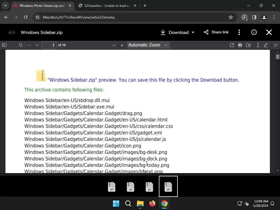Click the "Sidebar.exe.mui" file line
The width and height of the screenshot is (280, 210).
point(69,107)
